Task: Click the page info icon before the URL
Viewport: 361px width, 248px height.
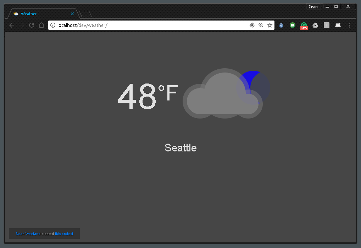Action: coord(52,25)
